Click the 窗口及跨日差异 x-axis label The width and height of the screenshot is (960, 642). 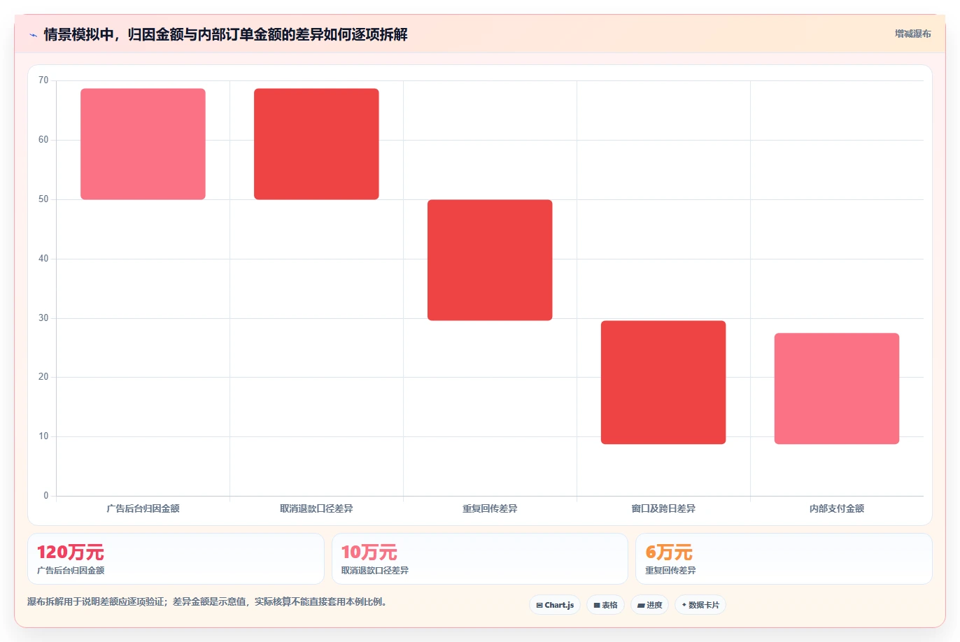pyautogui.click(x=663, y=508)
